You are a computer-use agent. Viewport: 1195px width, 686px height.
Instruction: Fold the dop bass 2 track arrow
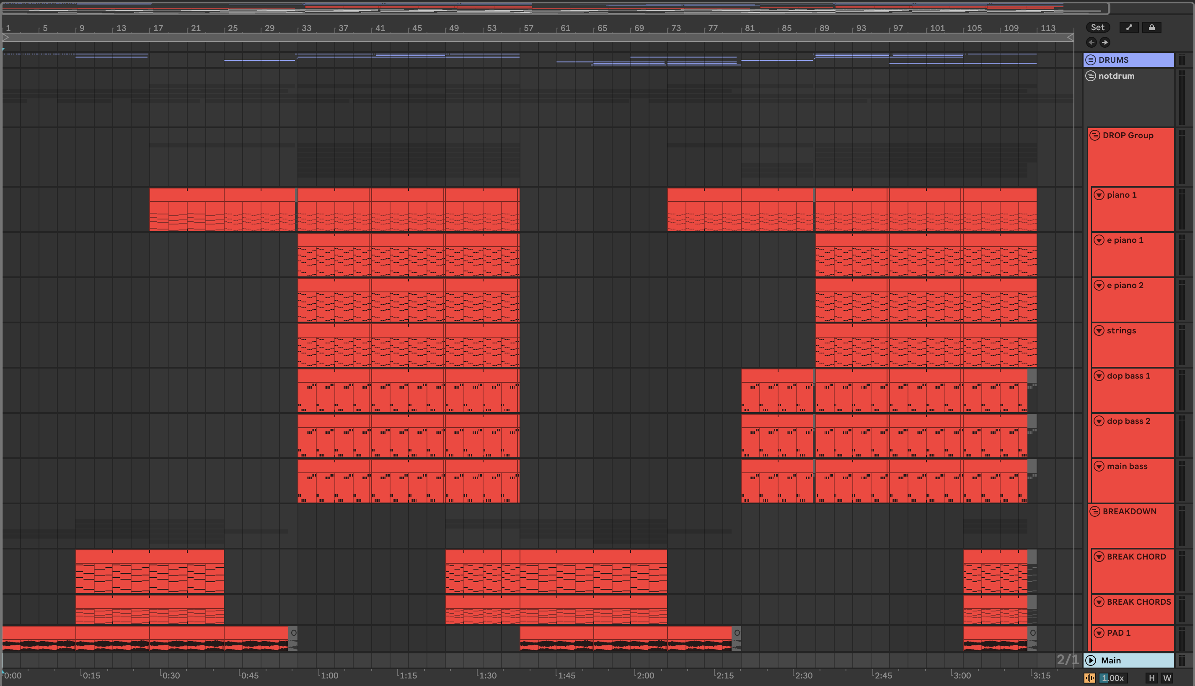(x=1099, y=421)
